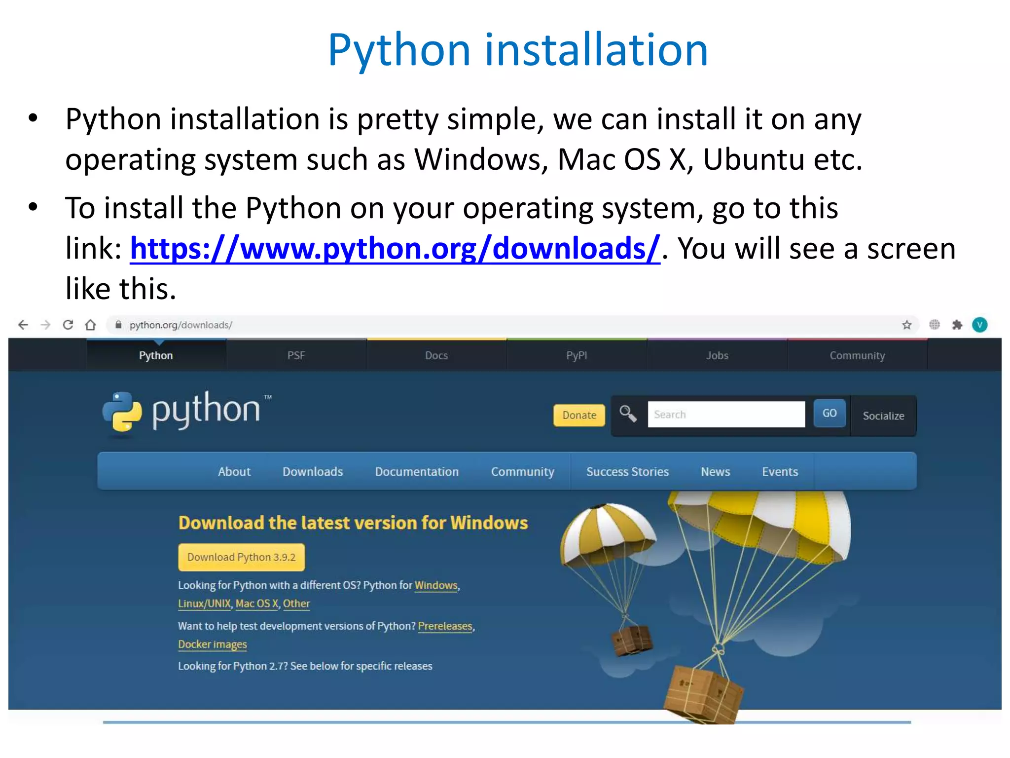1010x758 pixels.
Task: Click the browser forward arrow icon
Action: tap(45, 325)
